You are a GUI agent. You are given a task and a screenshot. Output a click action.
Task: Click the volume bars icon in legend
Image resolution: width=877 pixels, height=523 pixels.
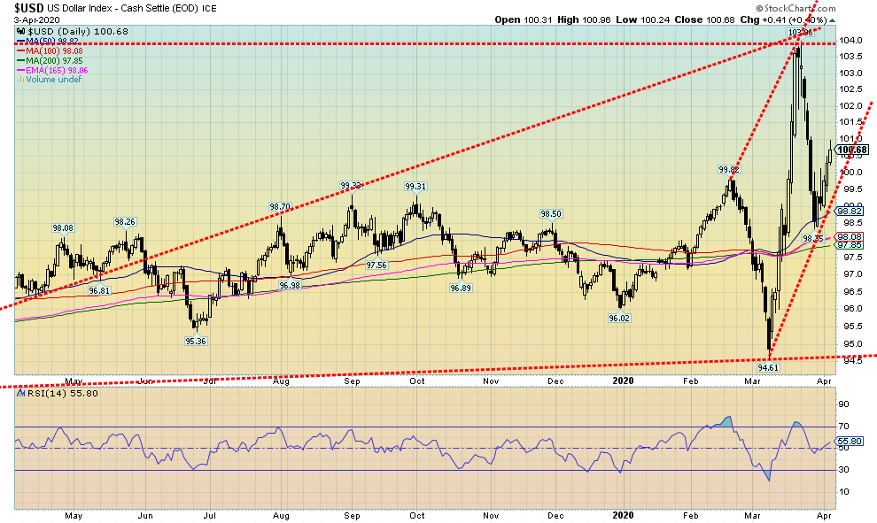point(19,80)
